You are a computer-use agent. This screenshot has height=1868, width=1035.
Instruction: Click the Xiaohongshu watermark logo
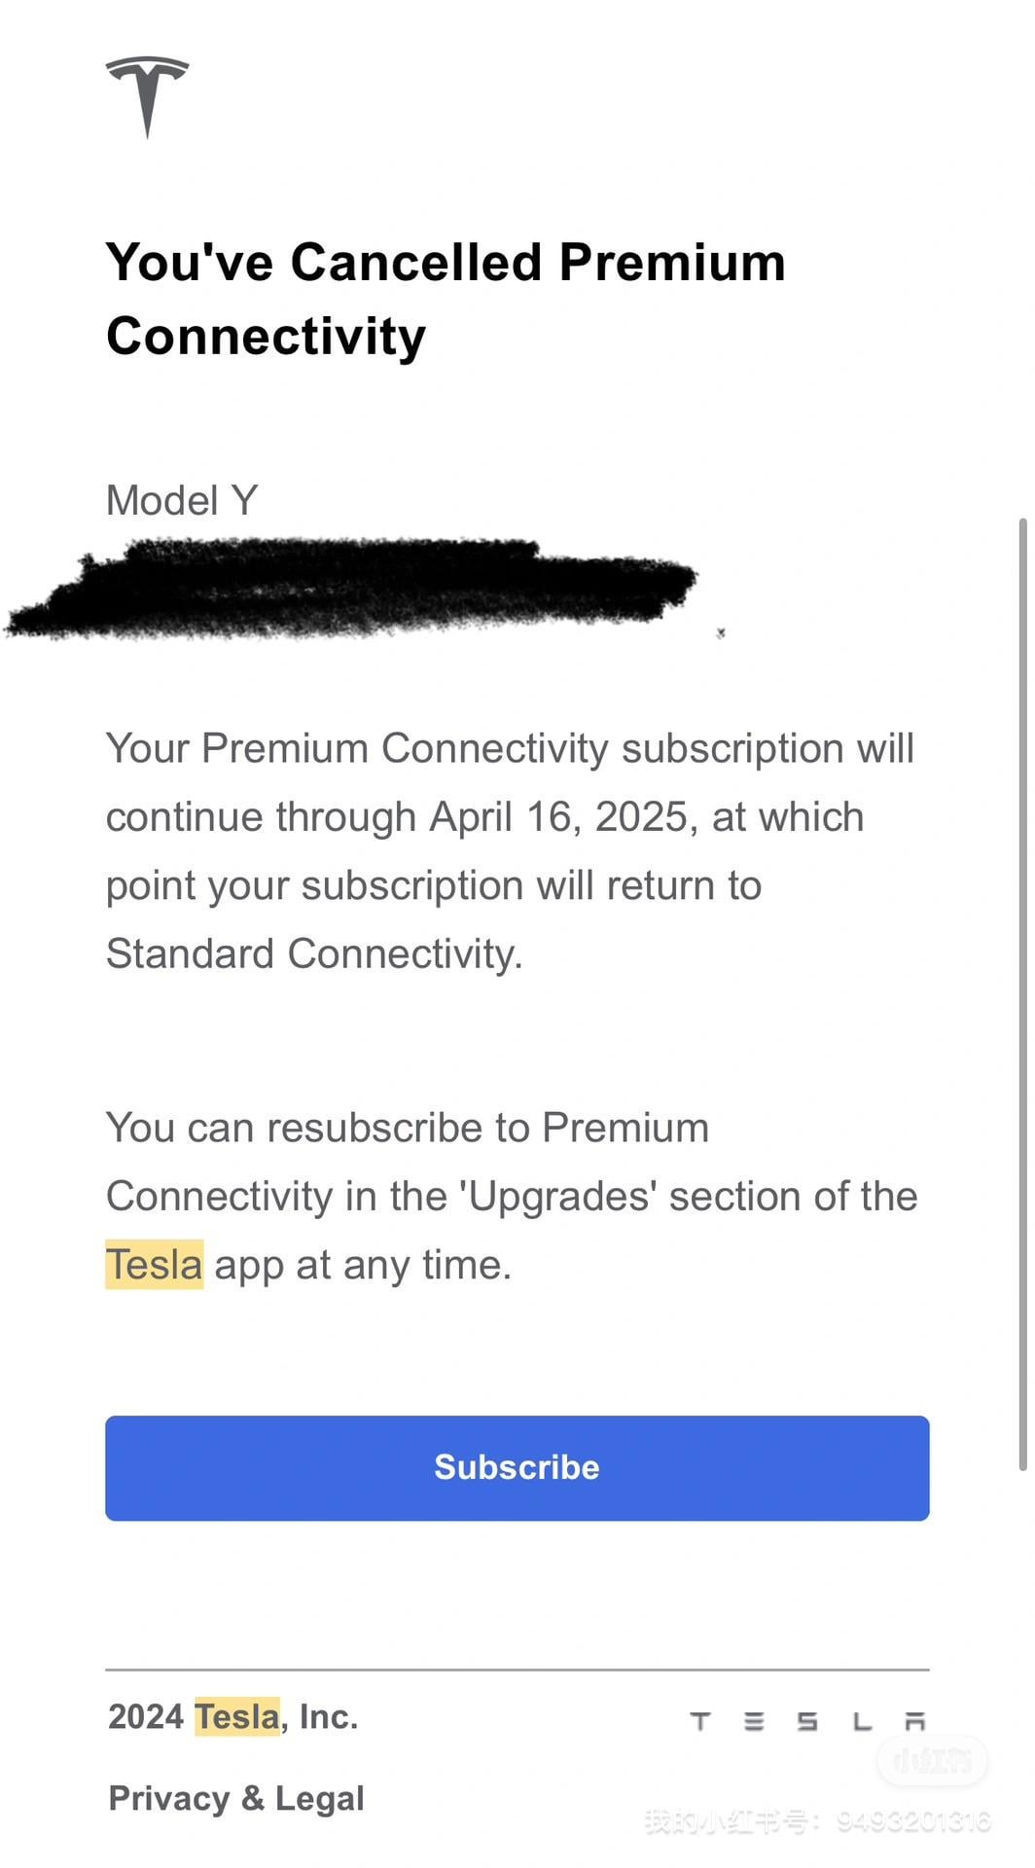click(932, 1759)
